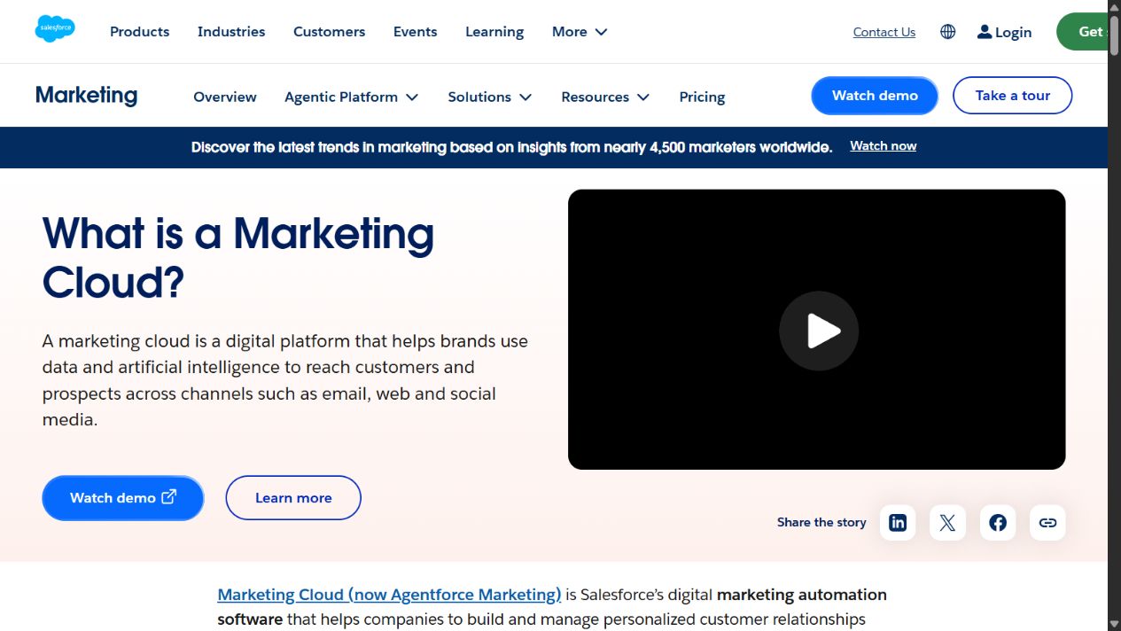This screenshot has height=631, width=1121.
Task: Click the Learn more button
Action: (x=293, y=498)
